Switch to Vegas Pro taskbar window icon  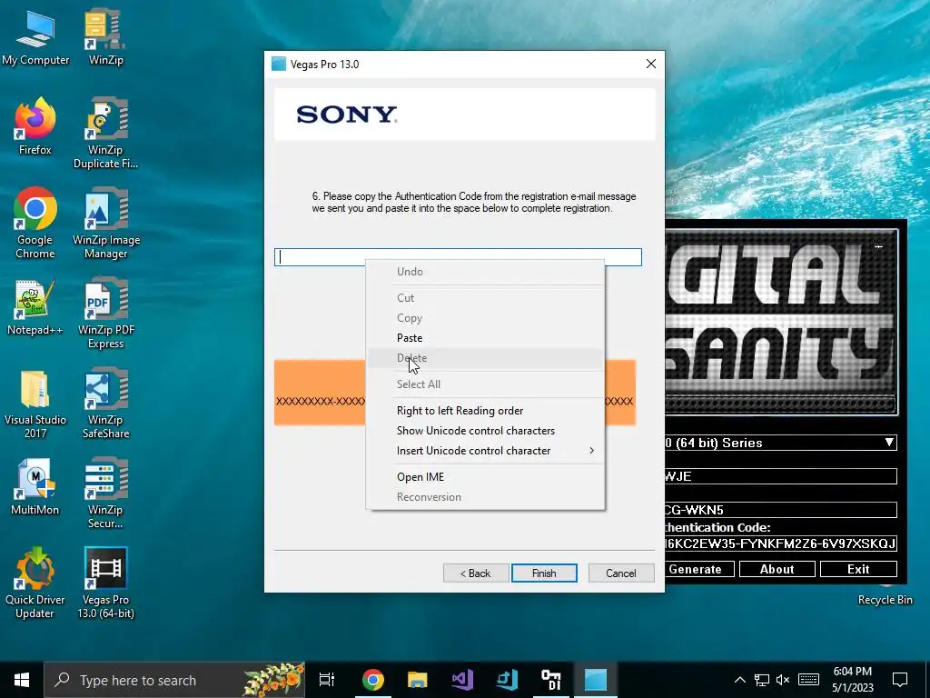pos(596,680)
